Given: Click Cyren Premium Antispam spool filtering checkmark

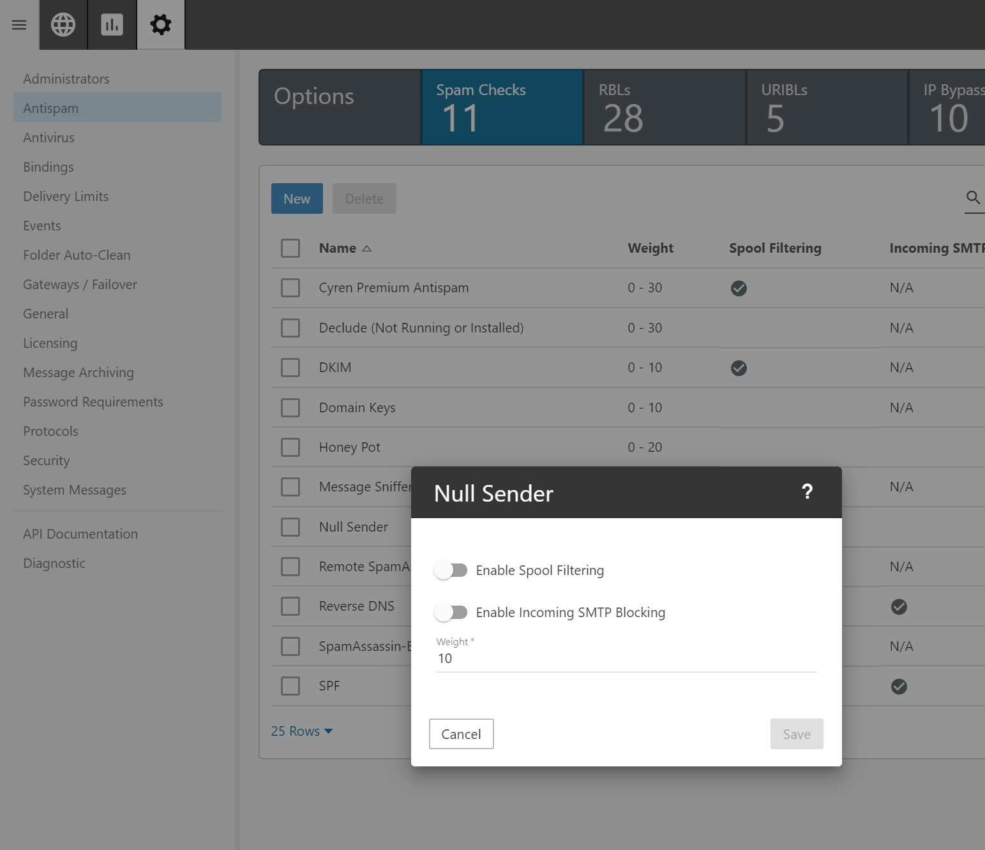Looking at the screenshot, I should (x=739, y=288).
